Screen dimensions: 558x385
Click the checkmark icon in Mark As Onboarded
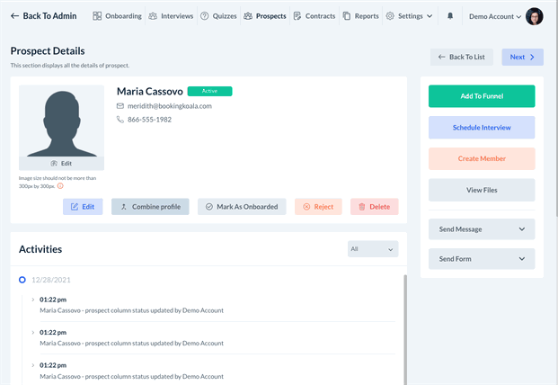click(209, 207)
